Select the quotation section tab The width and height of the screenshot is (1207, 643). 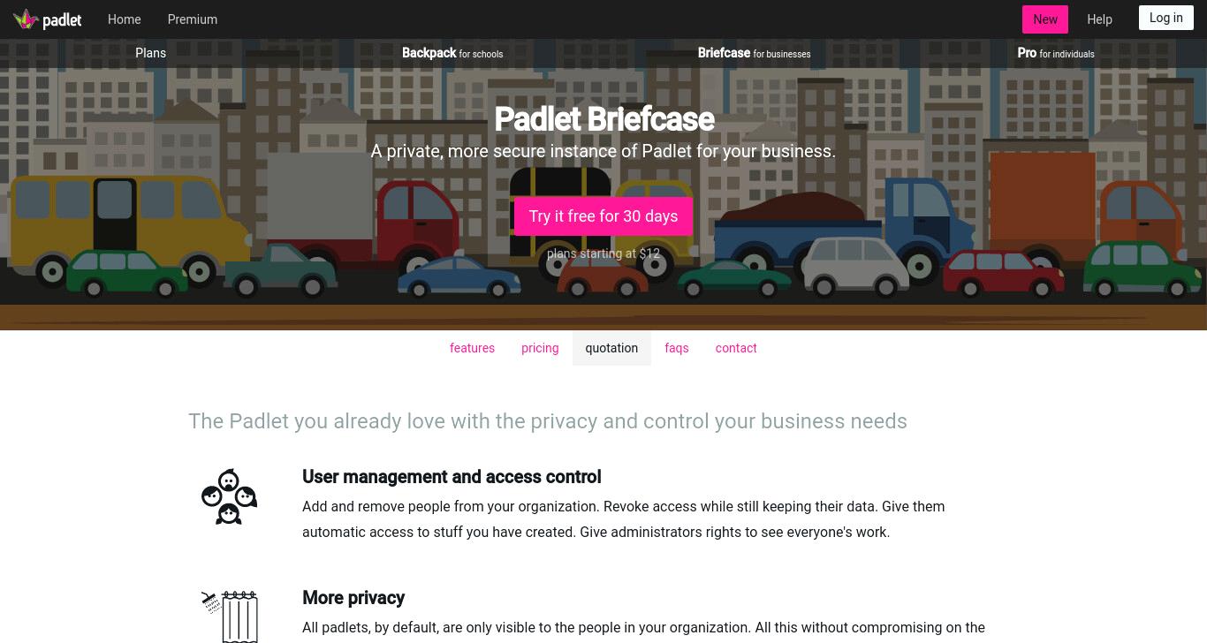pos(611,348)
